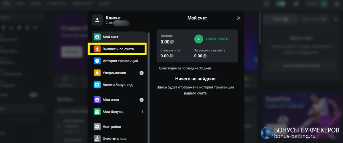Viewport: 343px width, 143px height.
Task: Click the Клиент avatar in dialog header
Action: point(97,20)
